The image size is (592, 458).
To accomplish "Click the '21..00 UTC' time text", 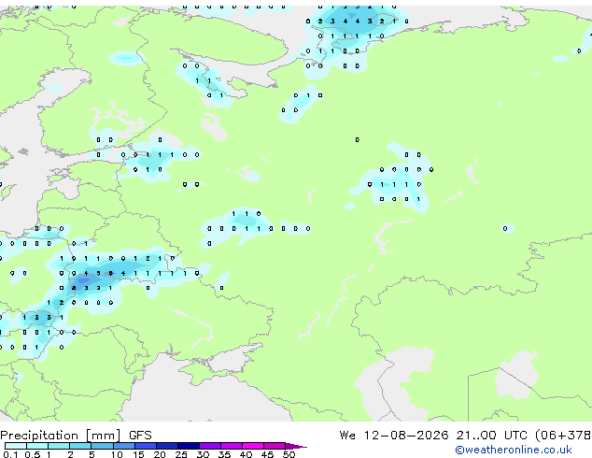I will pos(491,436).
